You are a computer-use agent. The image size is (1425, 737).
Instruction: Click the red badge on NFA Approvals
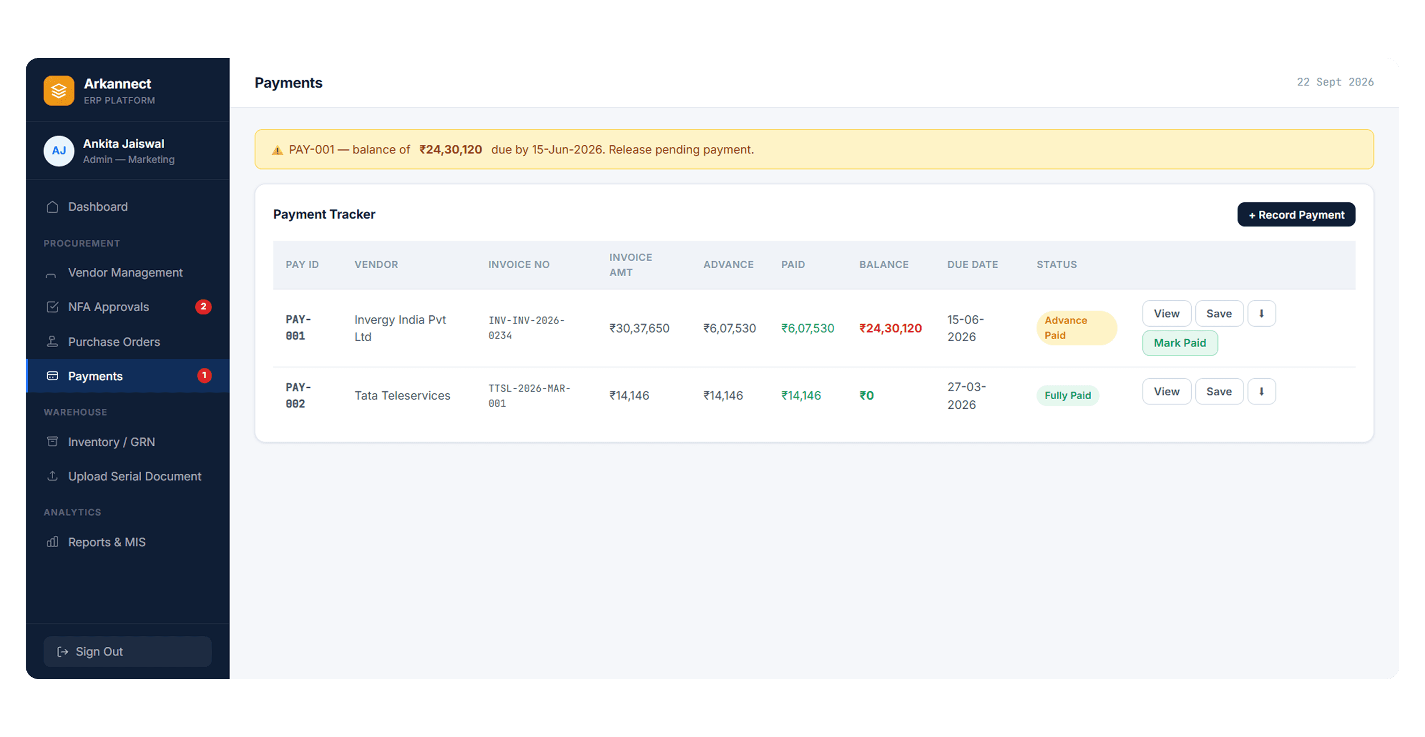click(x=203, y=307)
